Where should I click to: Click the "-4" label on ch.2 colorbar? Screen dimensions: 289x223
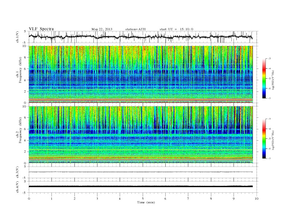pos(269,129)
